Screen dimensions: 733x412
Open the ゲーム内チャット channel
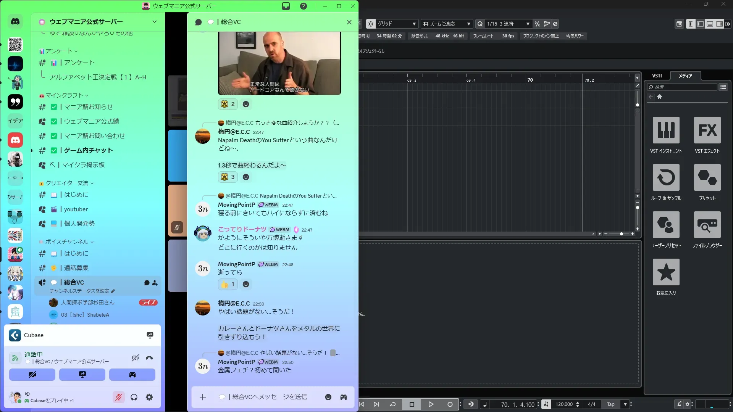tap(88, 150)
